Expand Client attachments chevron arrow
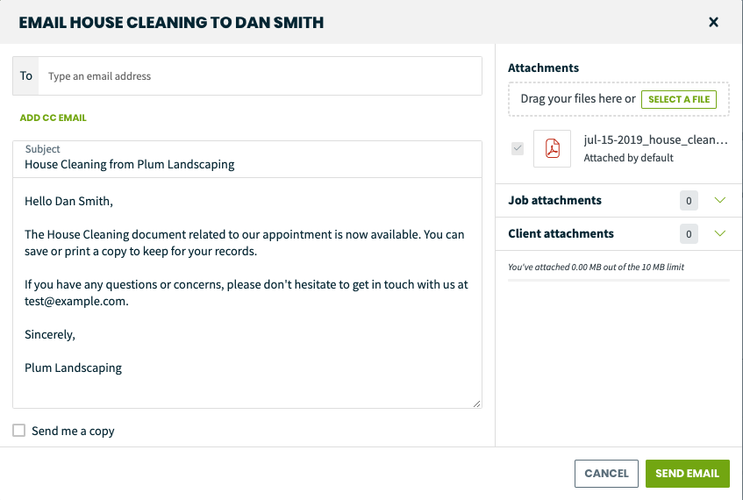Viewport: 743px width, 500px height. [720, 233]
